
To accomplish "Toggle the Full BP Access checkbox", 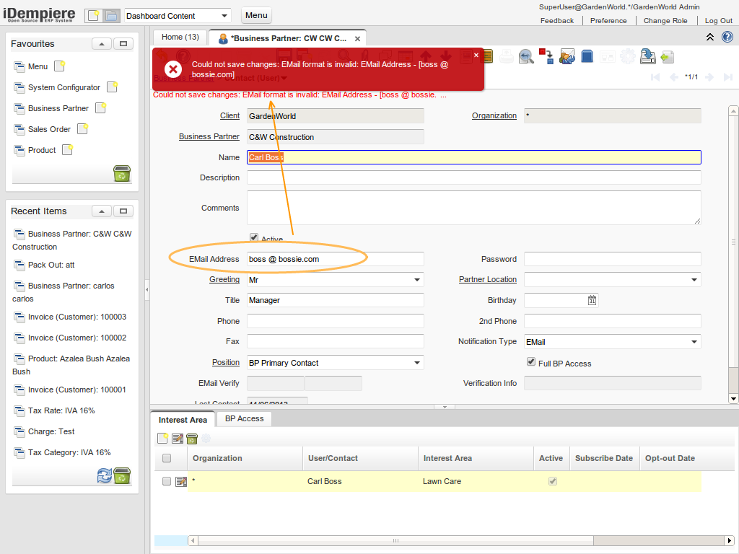I will point(531,362).
